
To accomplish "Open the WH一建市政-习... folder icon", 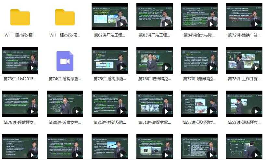I will (65, 17).
